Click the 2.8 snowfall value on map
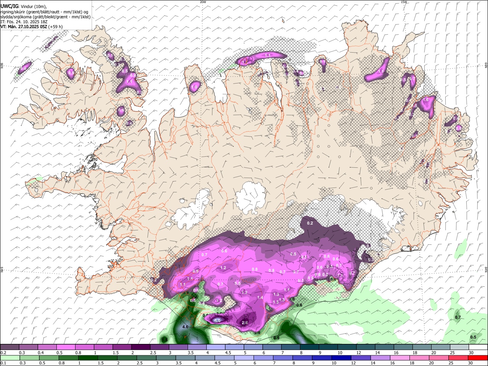The width and height of the screenshot is (488, 366). 245,323
